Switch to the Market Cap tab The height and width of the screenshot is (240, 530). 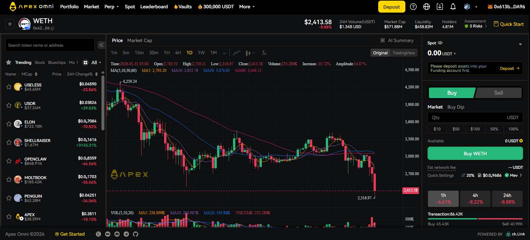pyautogui.click(x=140, y=40)
